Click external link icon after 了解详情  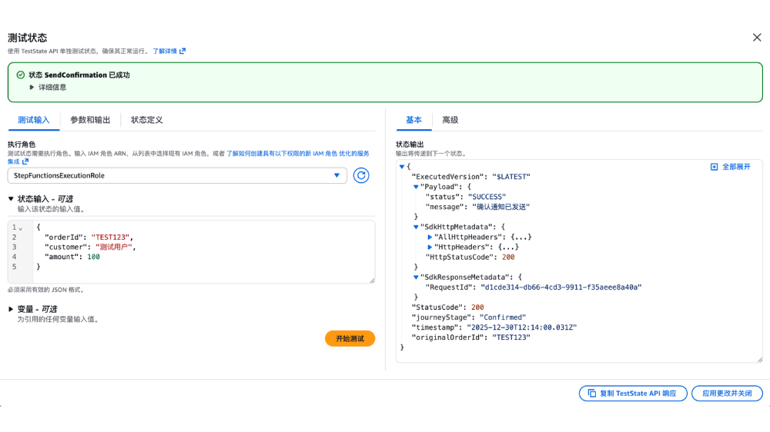pyautogui.click(x=182, y=52)
